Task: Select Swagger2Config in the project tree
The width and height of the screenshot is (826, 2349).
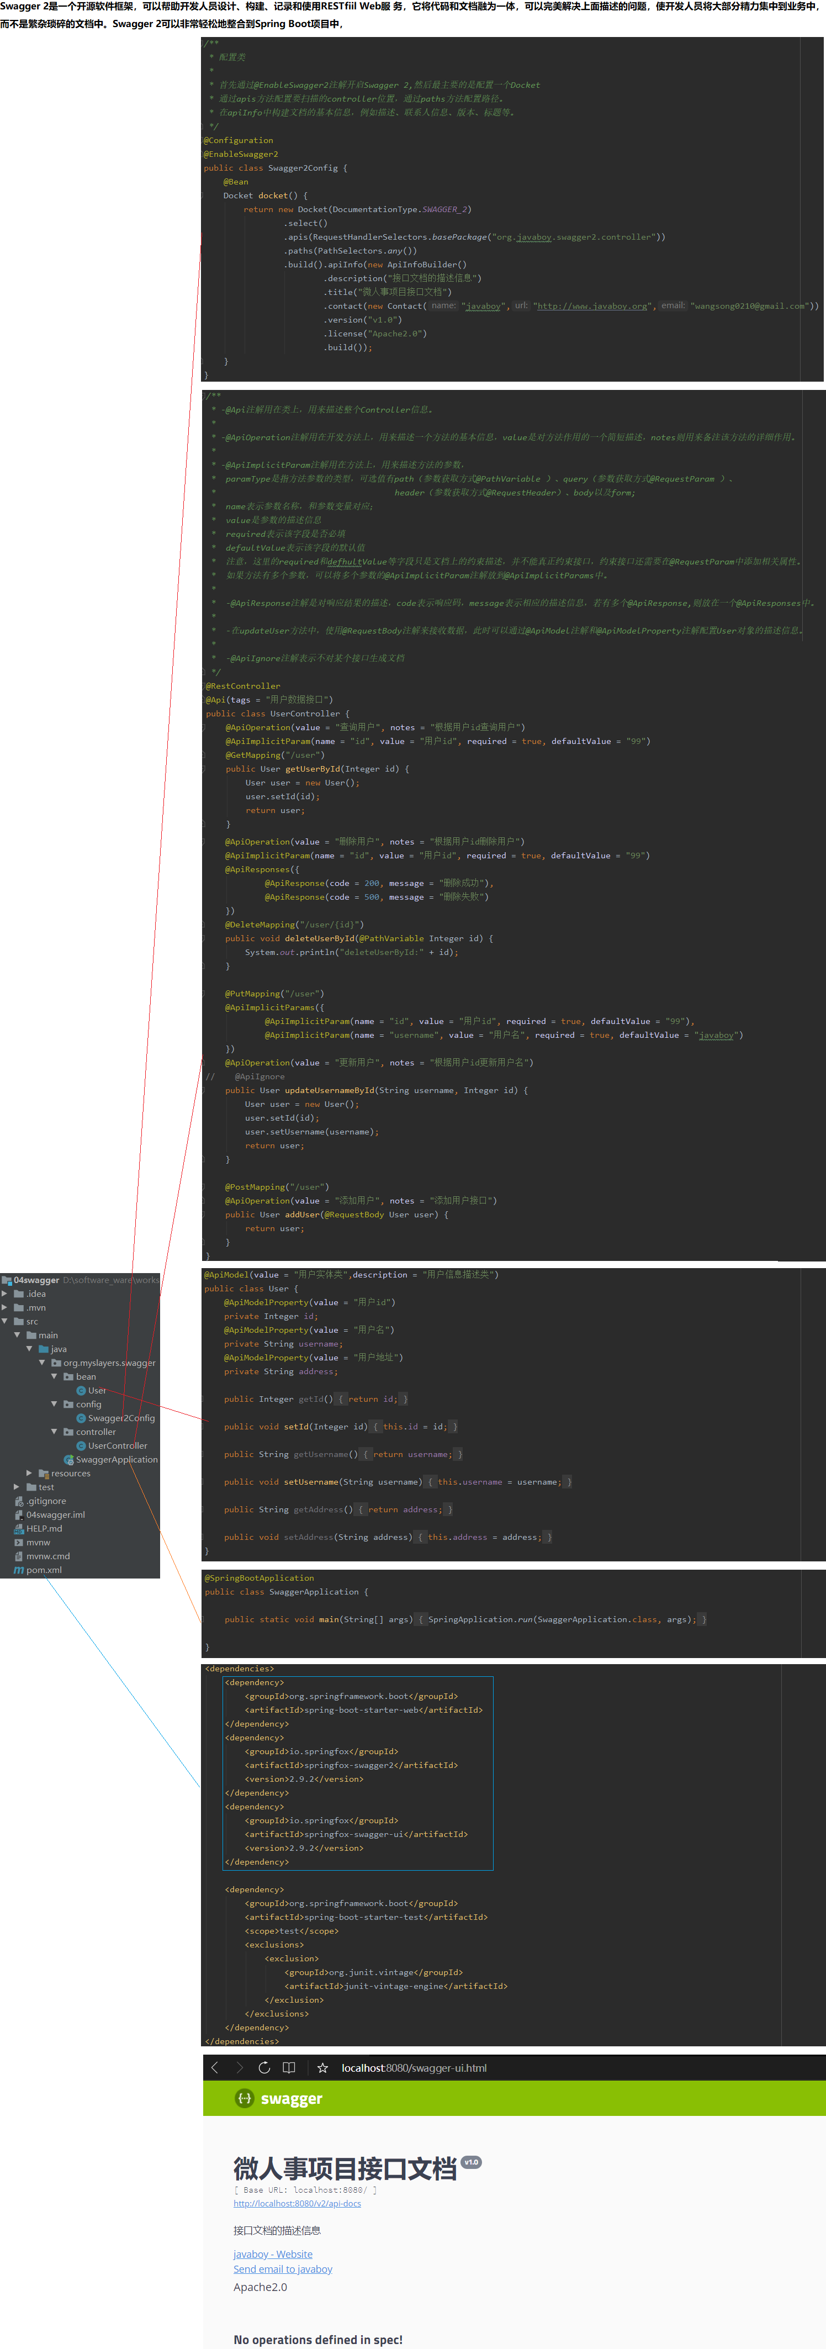Action: 121,1418
